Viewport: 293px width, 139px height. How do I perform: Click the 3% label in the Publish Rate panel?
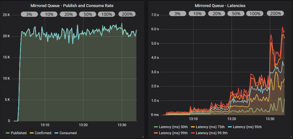[29, 14]
